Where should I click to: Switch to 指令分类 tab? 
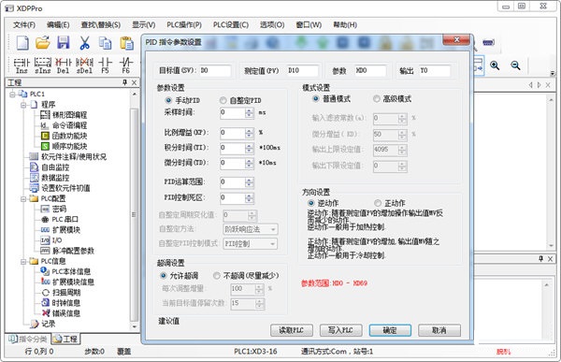(28, 339)
